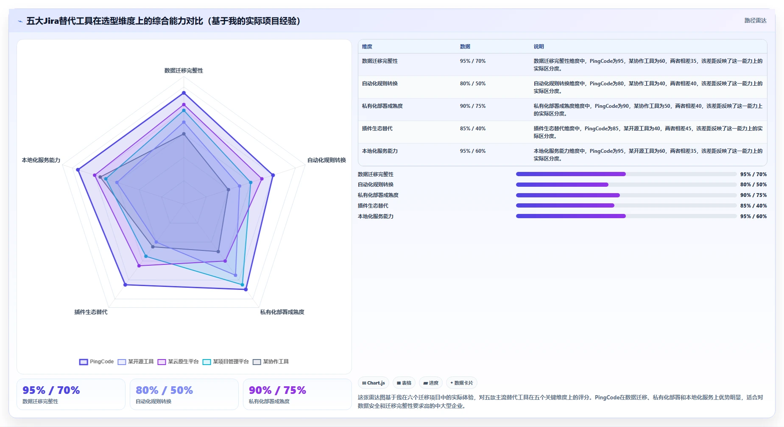The height and width of the screenshot is (427, 784).
Task: Click the 本地化服务能力 progress bar
Action: click(x=626, y=216)
